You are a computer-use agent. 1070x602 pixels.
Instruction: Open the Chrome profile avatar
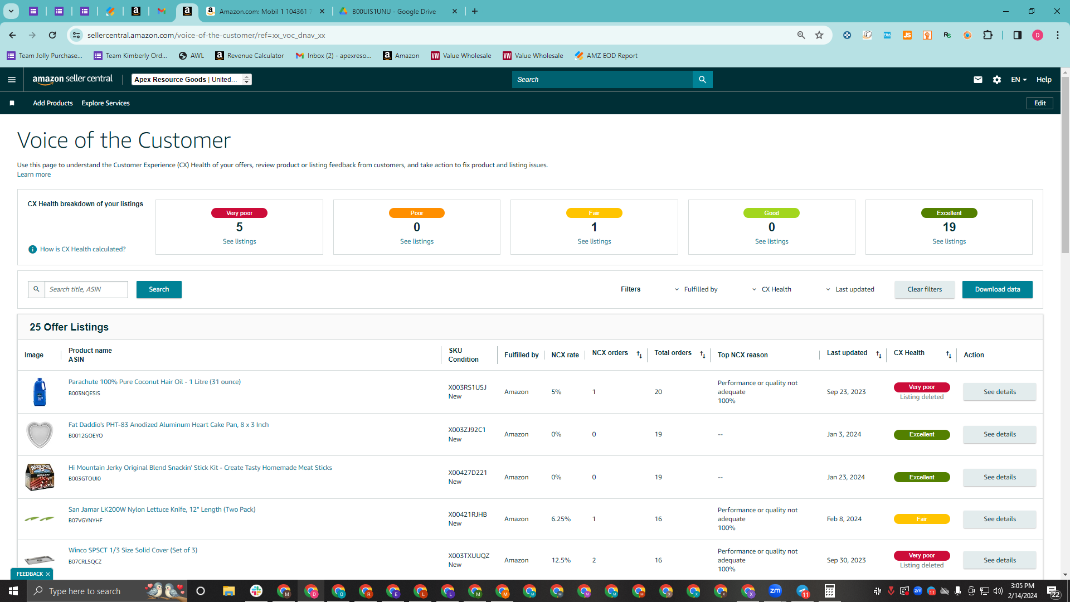point(1037,35)
